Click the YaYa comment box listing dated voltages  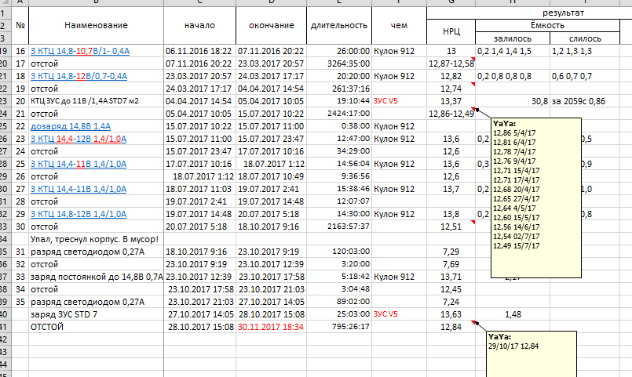click(x=535, y=198)
